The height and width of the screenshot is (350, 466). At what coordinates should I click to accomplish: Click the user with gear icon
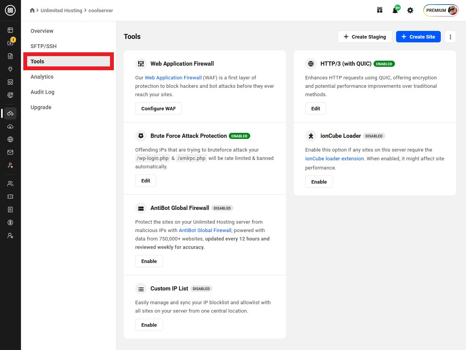click(x=10, y=235)
